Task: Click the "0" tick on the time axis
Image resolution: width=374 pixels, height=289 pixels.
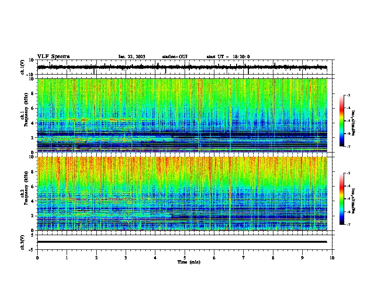Action: pos(37,258)
